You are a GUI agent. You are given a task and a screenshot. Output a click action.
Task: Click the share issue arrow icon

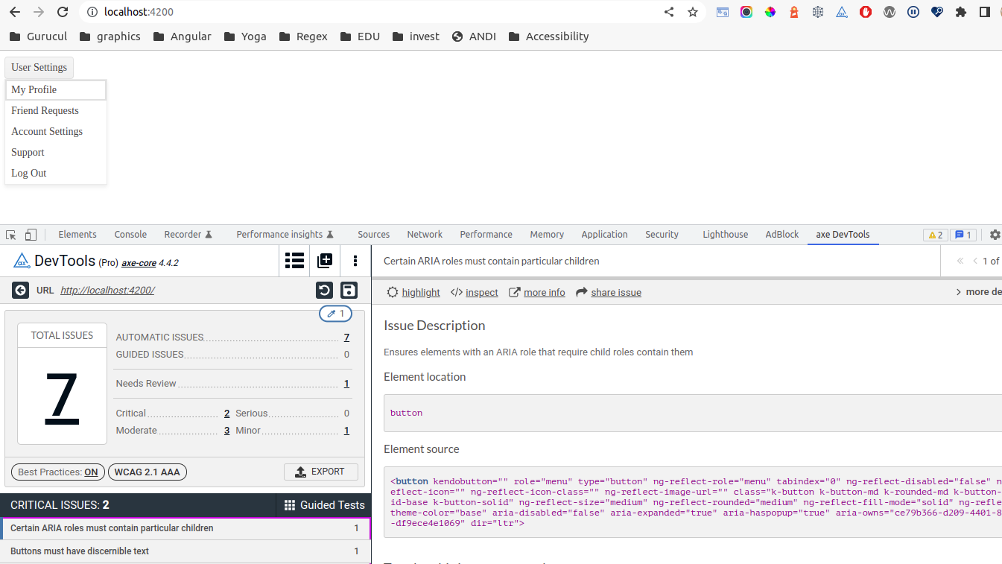(x=583, y=292)
